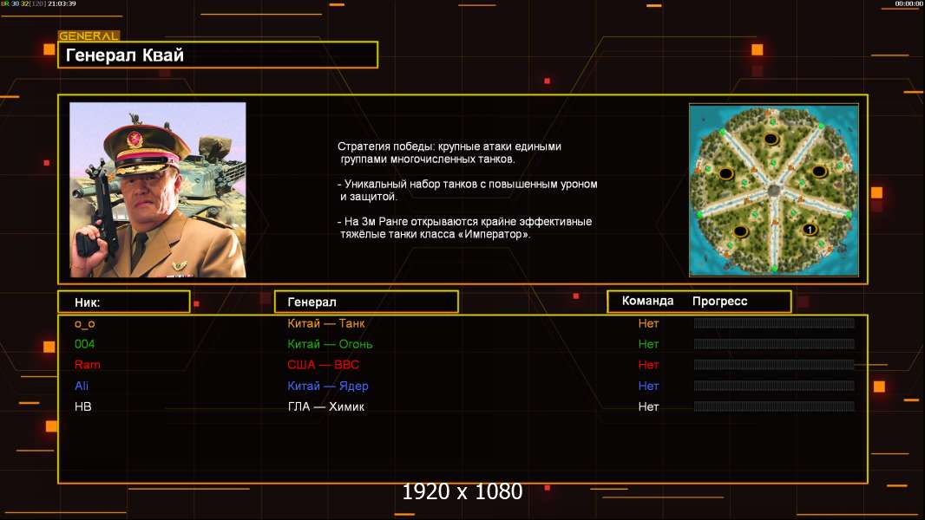Click the Команда column header
This screenshot has height=520, width=925.
[647, 301]
